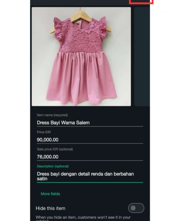Image resolution: width=180 pixels, height=221 pixels.
Task: Click the Hide this item label text
Action: pyautogui.click(x=51, y=208)
